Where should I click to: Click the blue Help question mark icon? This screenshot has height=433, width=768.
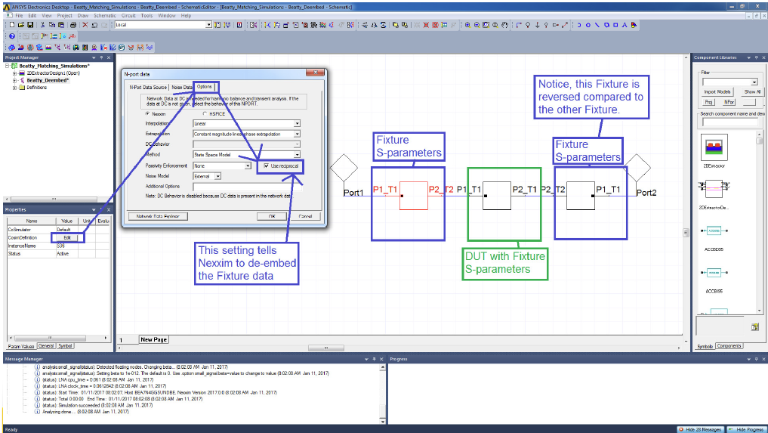(x=12, y=36)
